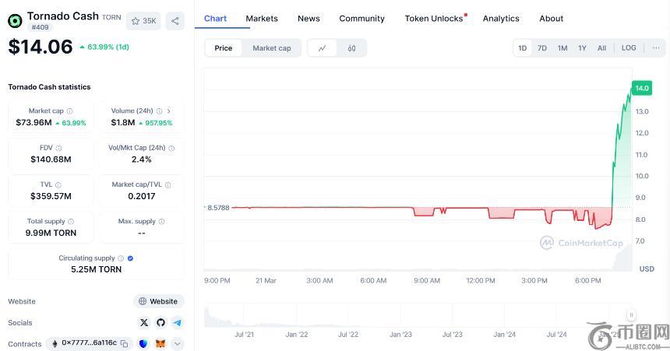The width and height of the screenshot is (670, 351).
Task: Click the $73.96M market cap value
Action: pos(33,122)
